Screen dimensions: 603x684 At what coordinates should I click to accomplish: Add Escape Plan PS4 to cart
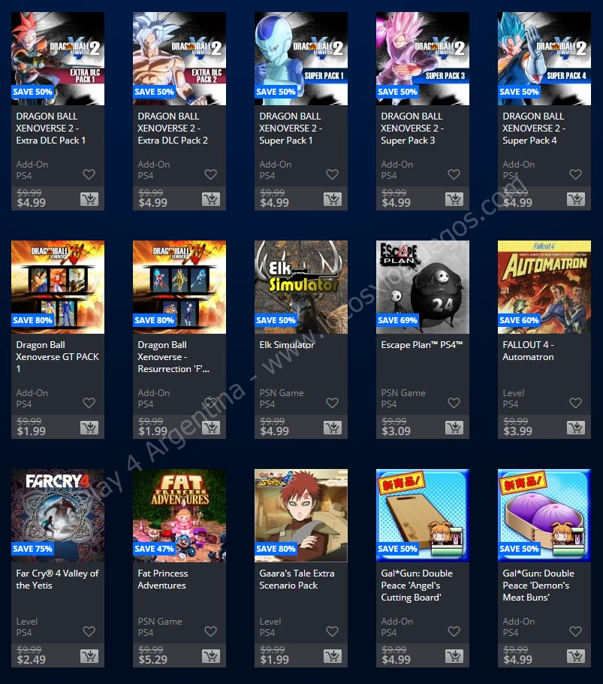click(454, 428)
